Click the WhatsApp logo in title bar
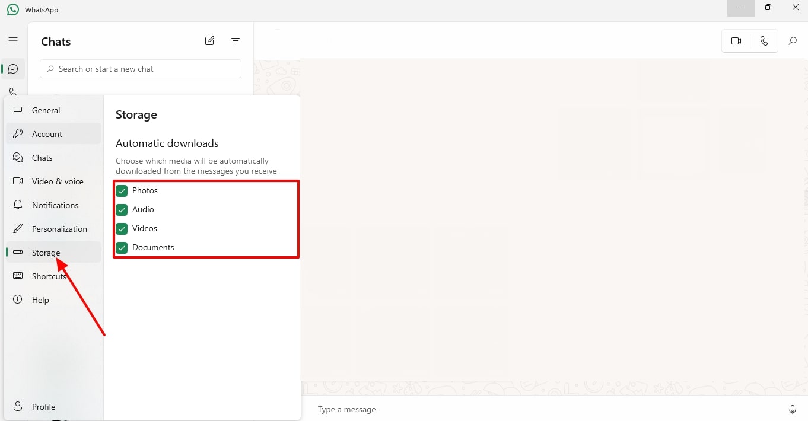This screenshot has height=421, width=808. [x=13, y=9]
